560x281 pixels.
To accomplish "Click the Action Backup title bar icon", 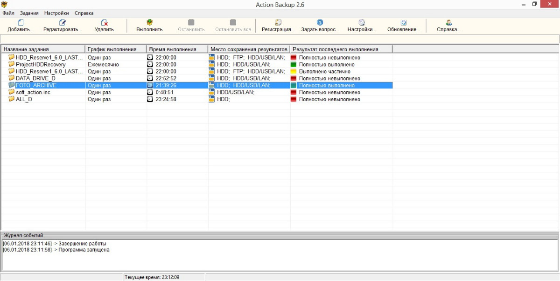I will coord(4,5).
